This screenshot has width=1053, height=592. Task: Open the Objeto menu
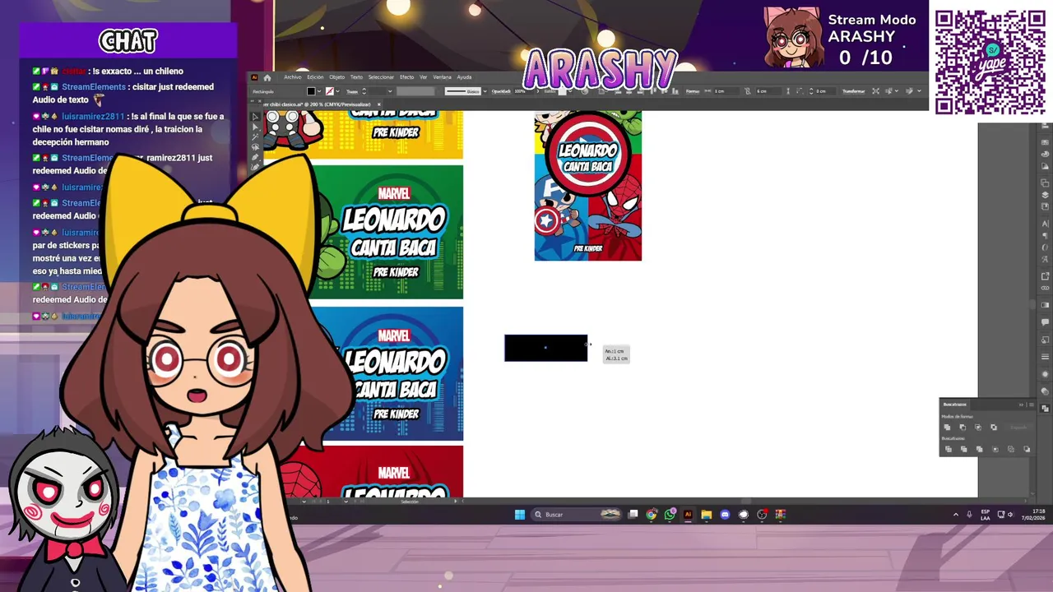tap(337, 77)
